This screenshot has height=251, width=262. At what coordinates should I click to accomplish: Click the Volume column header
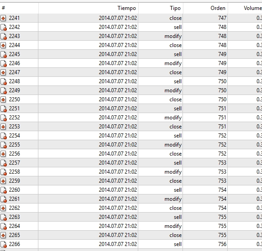point(253,8)
